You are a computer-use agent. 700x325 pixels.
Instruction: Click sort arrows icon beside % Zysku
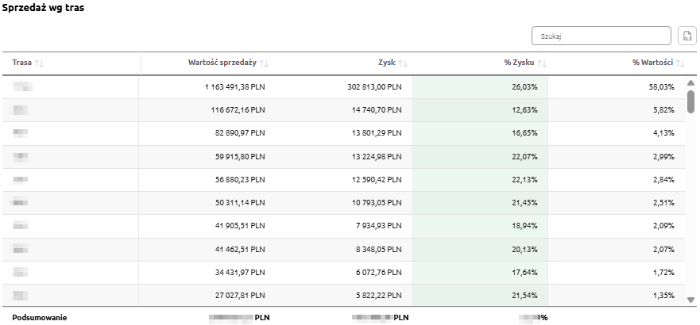543,63
